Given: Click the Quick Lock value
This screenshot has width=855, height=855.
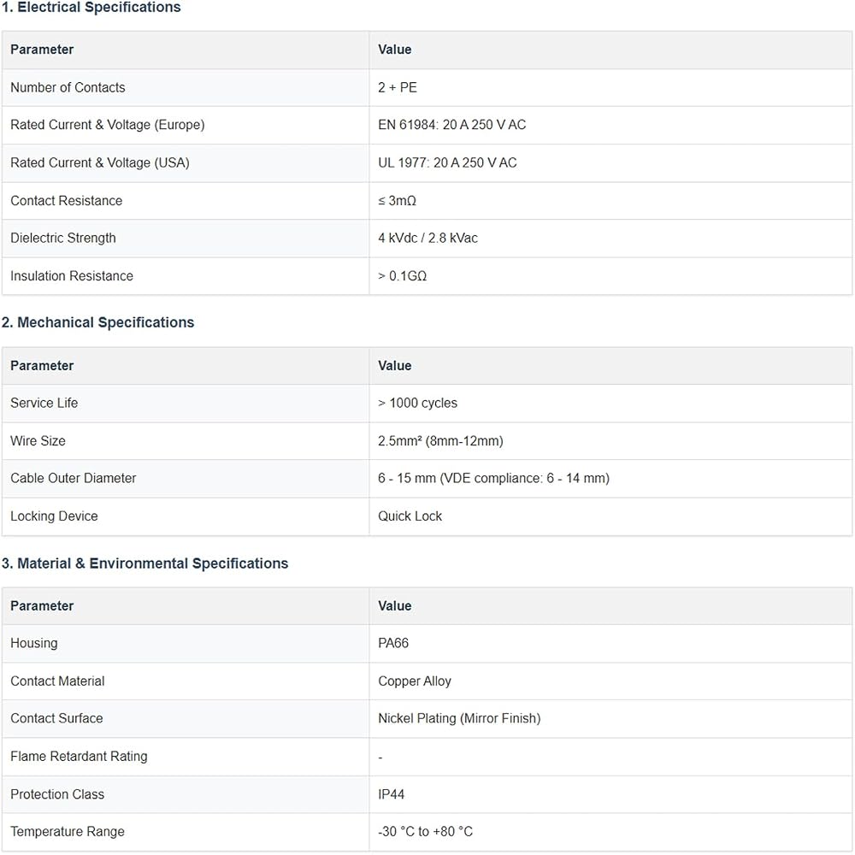Looking at the screenshot, I should tap(410, 516).
